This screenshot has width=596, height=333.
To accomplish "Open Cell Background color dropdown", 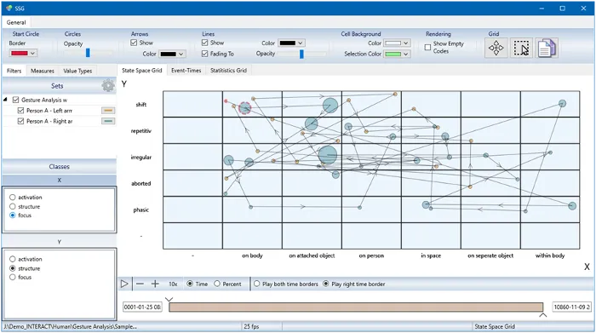I will [397, 43].
